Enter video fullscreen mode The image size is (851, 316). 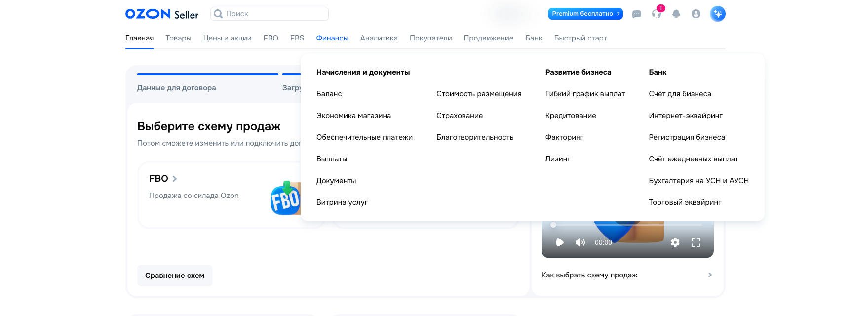point(696,242)
